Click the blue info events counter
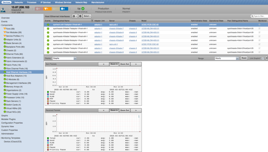Image resolution: width=268 pixels, height=152 pixels. pos(64,9)
